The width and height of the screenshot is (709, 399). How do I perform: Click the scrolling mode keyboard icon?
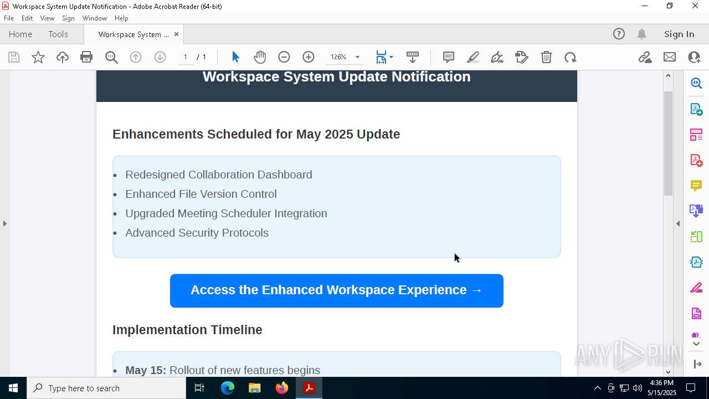[413, 57]
